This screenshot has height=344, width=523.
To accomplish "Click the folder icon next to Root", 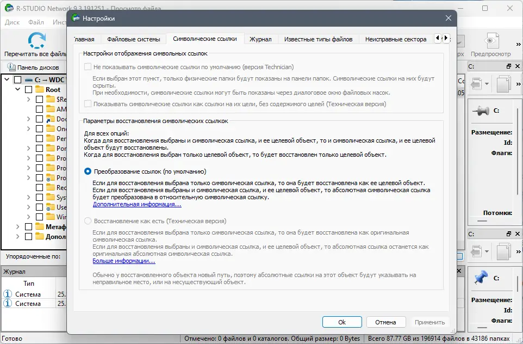I will (x=40, y=89).
